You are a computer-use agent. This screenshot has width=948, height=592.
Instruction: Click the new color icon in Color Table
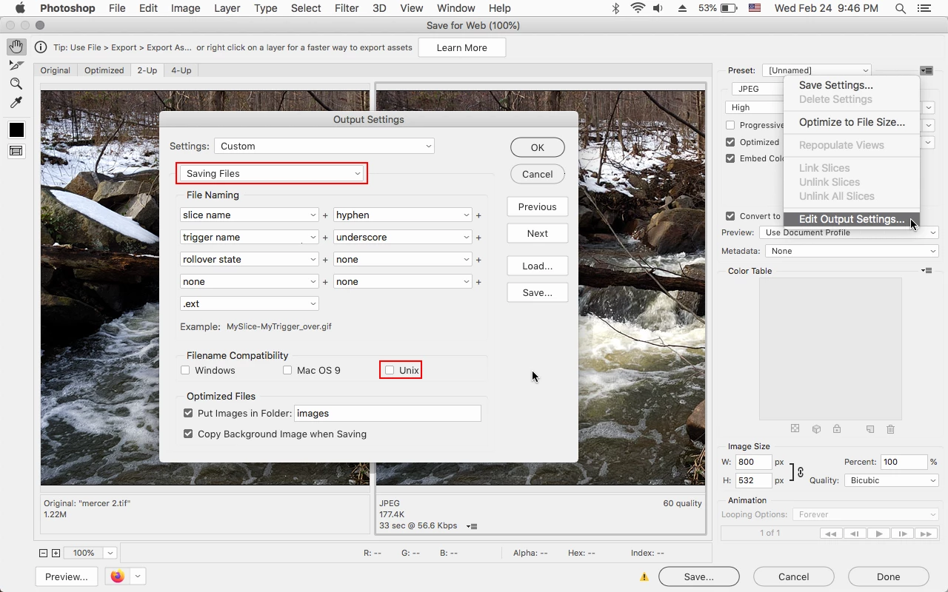870,429
